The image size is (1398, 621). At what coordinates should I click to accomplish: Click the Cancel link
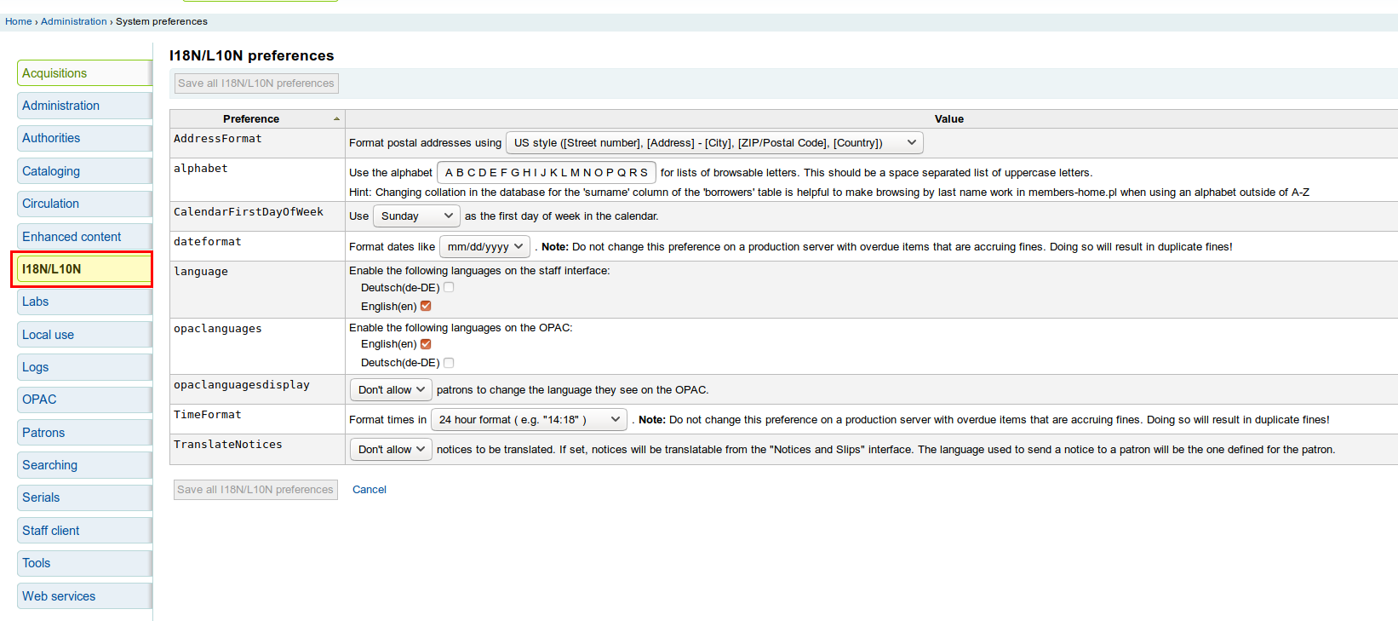click(370, 490)
